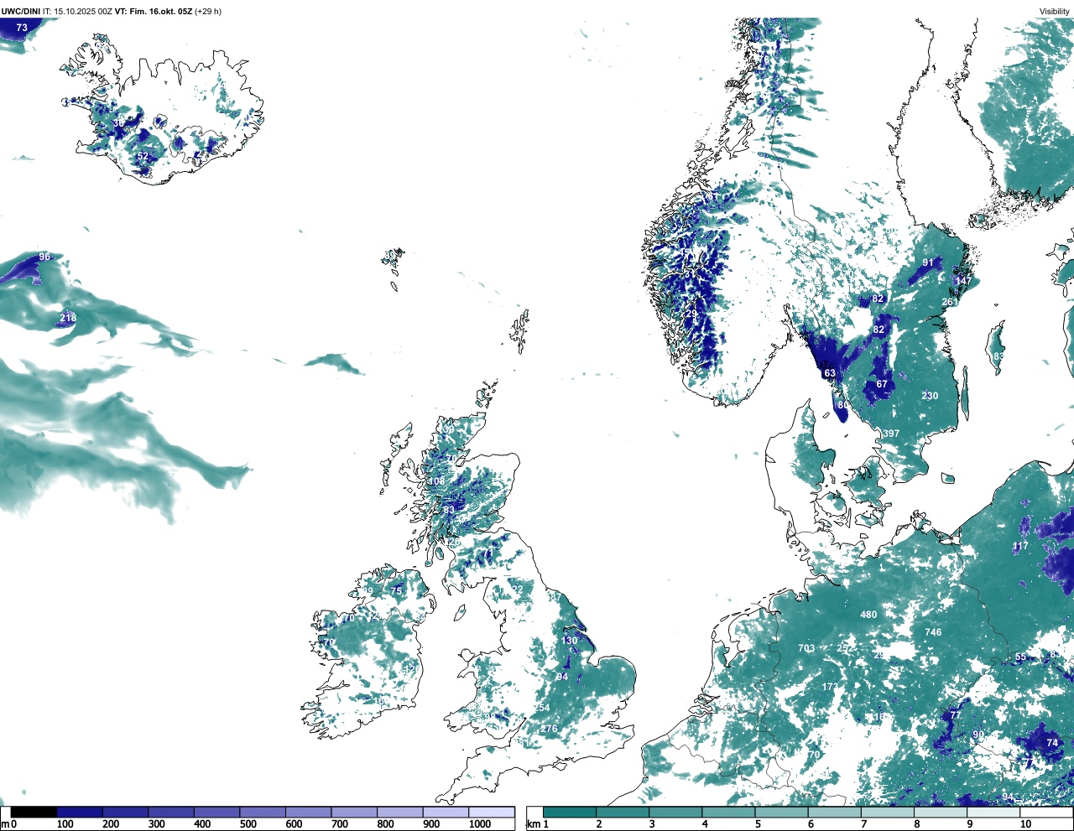This screenshot has height=831, width=1074.
Task: Click visibility value '73' at top-left corner
Action: tap(22, 28)
